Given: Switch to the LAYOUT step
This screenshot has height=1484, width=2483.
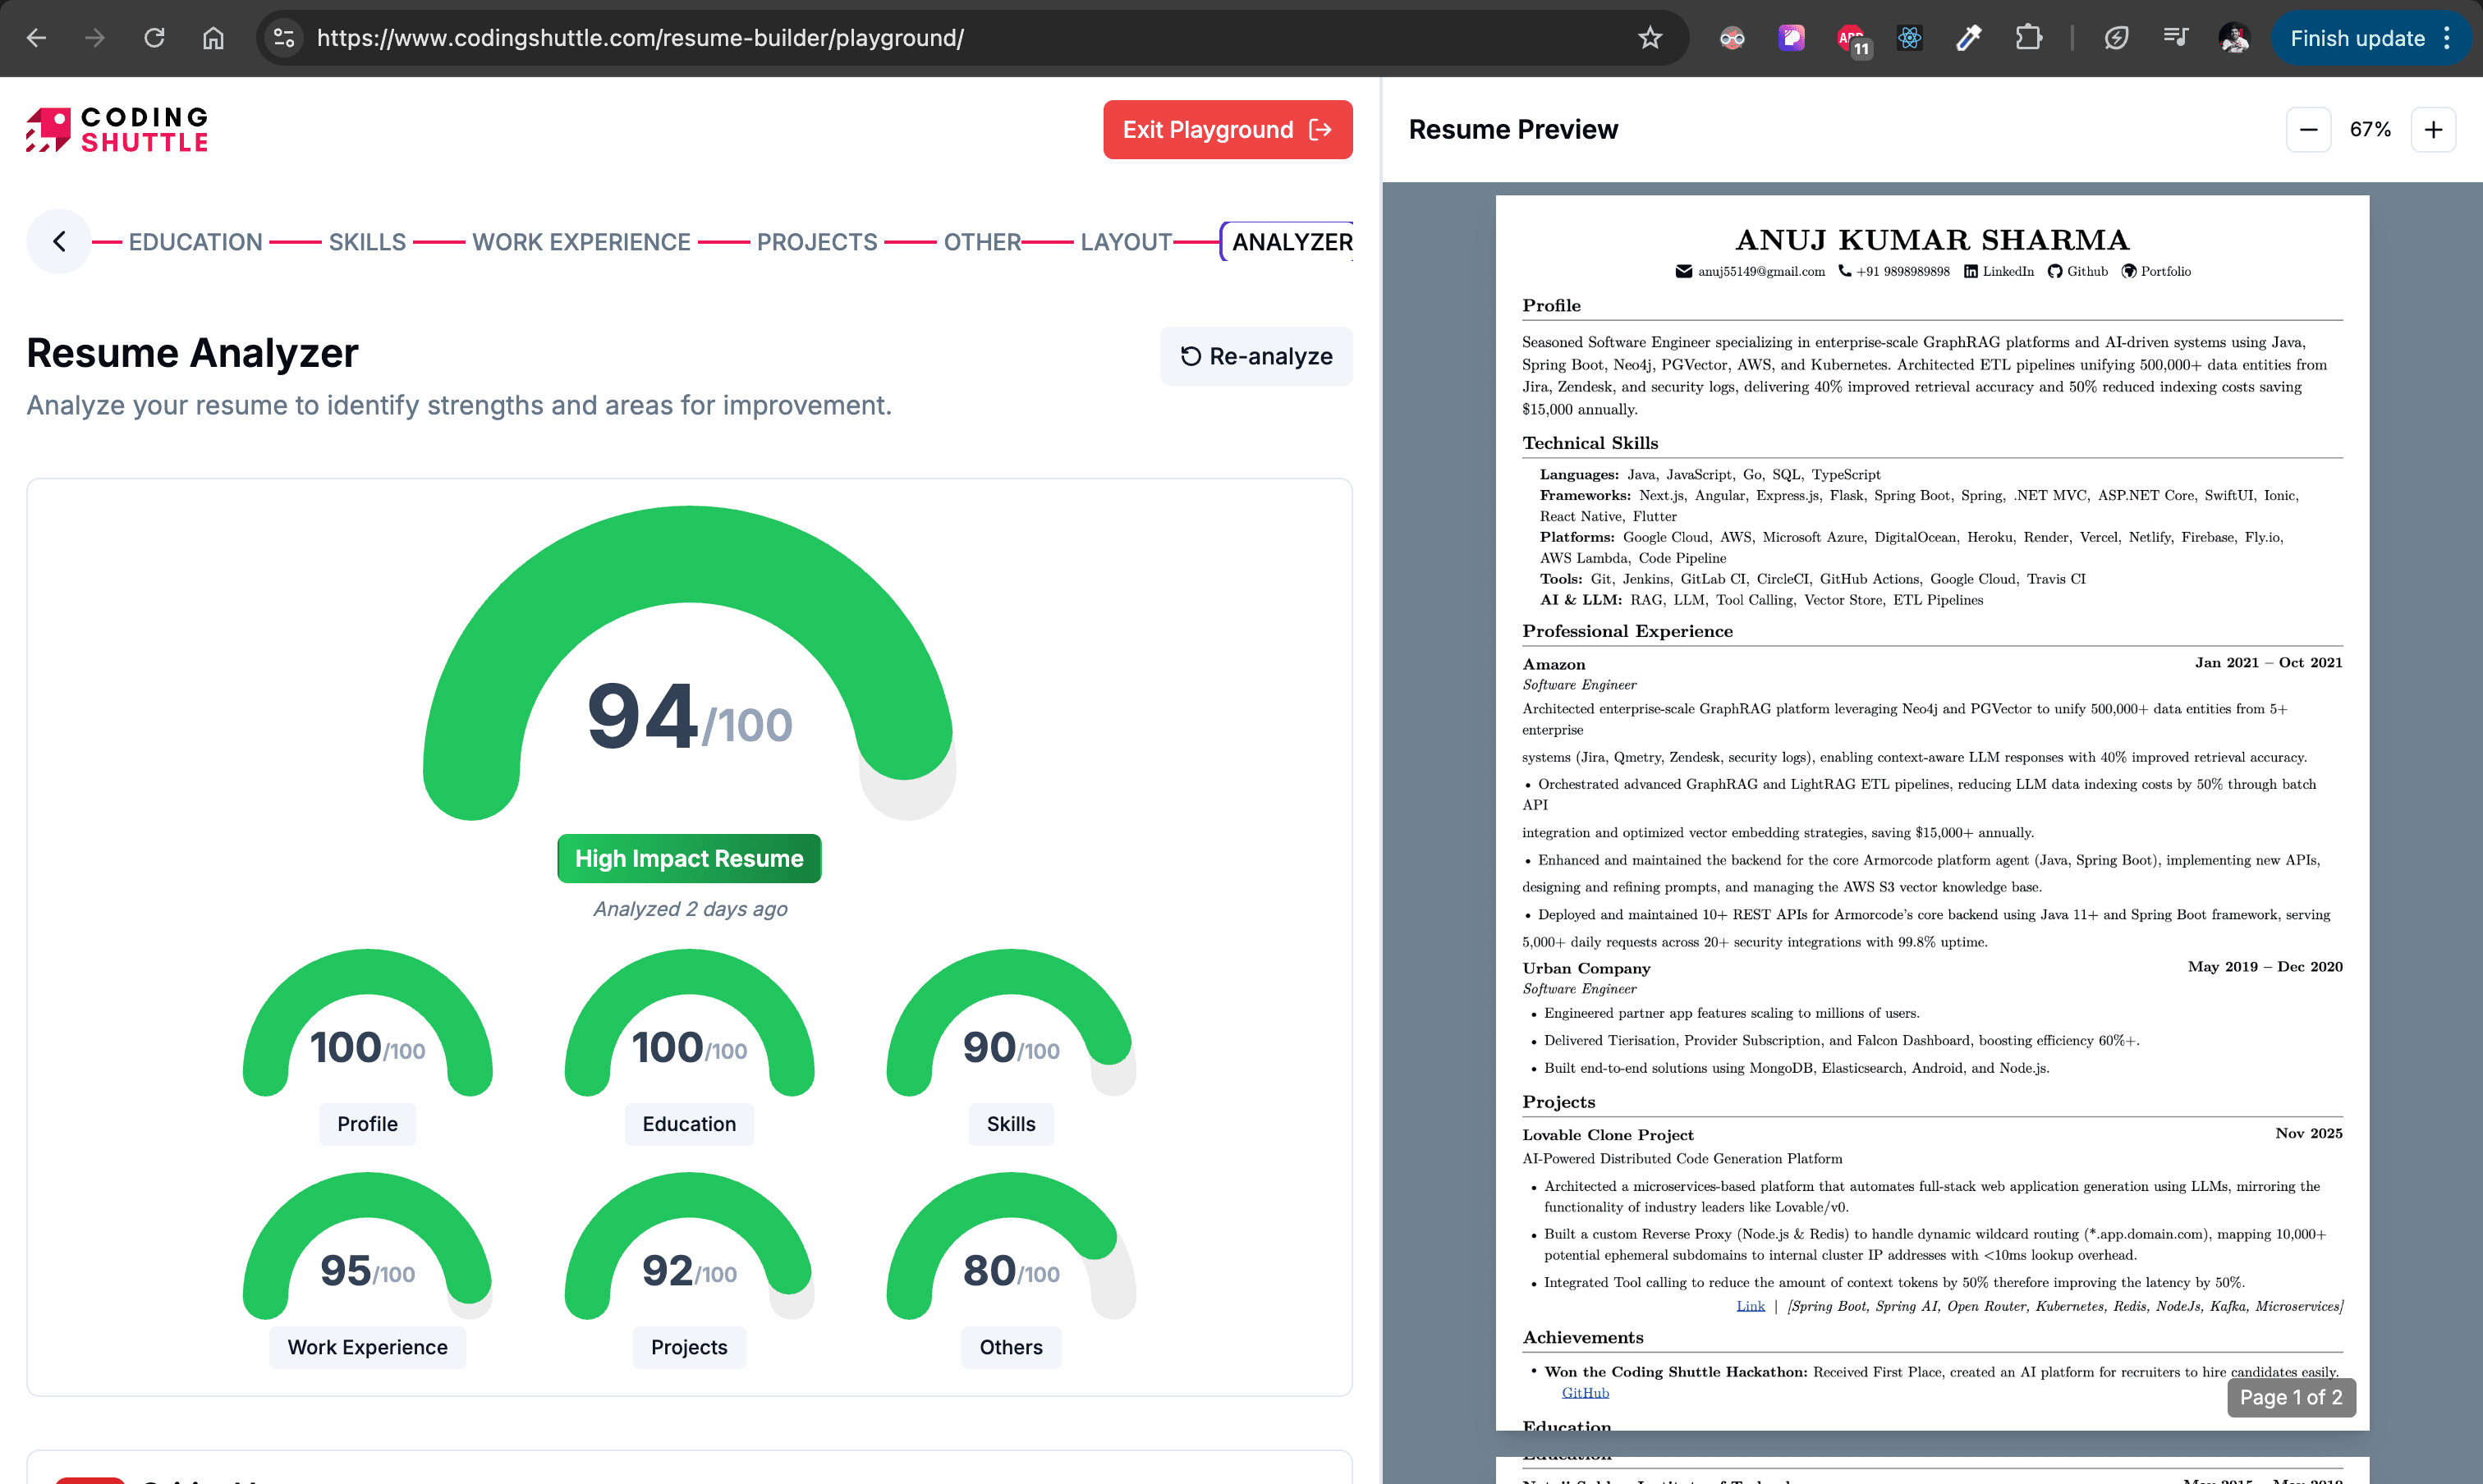Looking at the screenshot, I should point(1126,242).
